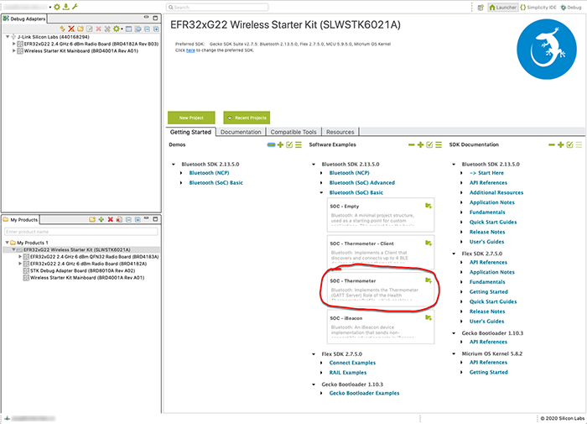Expand the J-Link EFR32xG22 BRD4182A Rev B03 board node
The height and width of the screenshot is (424, 587).
tap(14, 44)
